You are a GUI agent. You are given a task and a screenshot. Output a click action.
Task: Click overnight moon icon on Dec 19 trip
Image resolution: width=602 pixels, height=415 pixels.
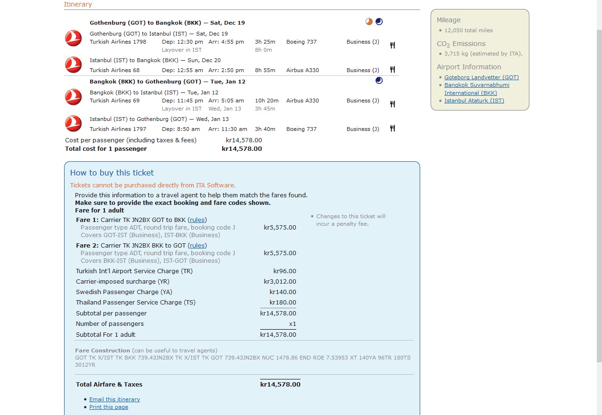click(x=379, y=21)
